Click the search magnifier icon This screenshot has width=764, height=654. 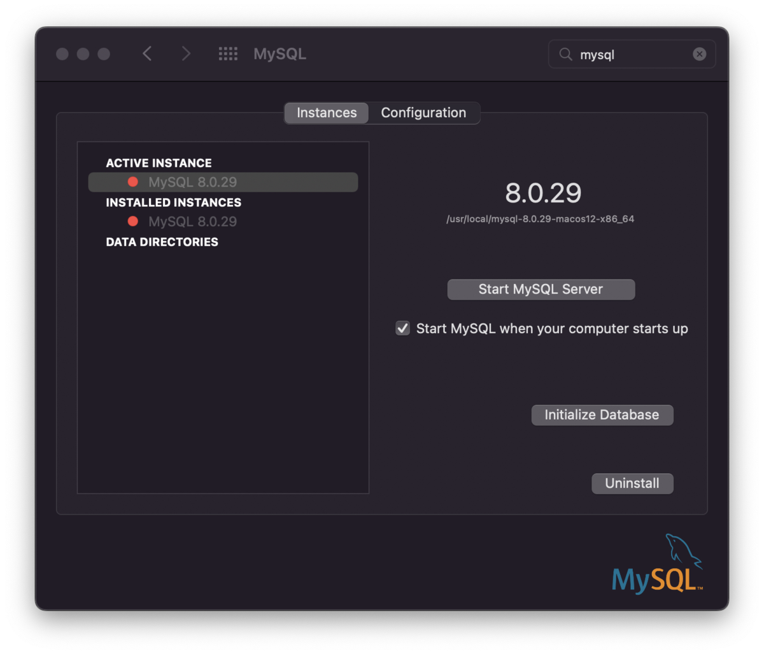click(565, 54)
